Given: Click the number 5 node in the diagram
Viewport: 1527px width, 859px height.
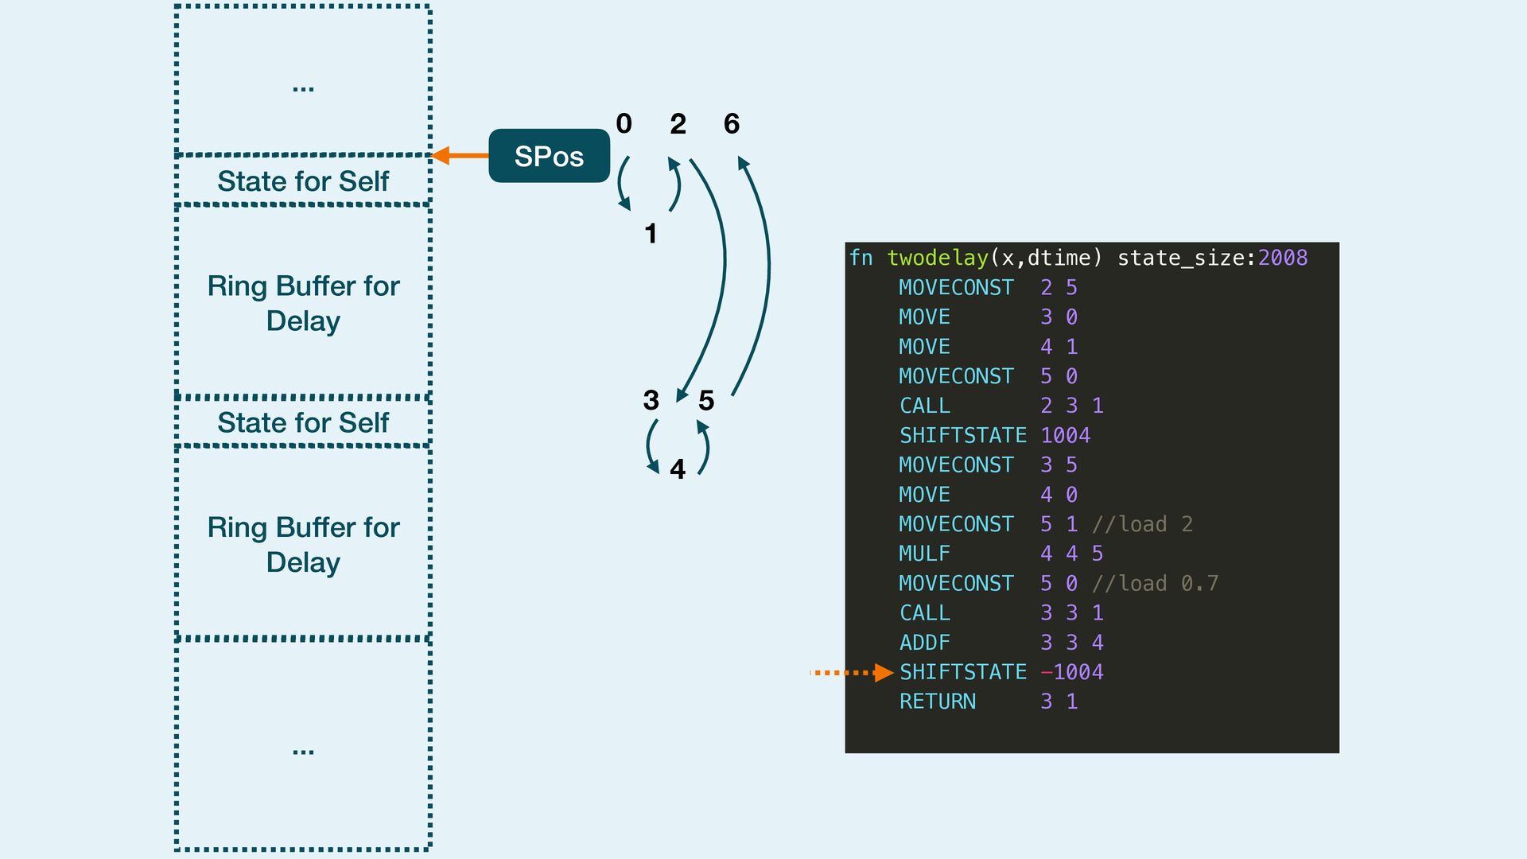Looking at the screenshot, I should click(705, 401).
